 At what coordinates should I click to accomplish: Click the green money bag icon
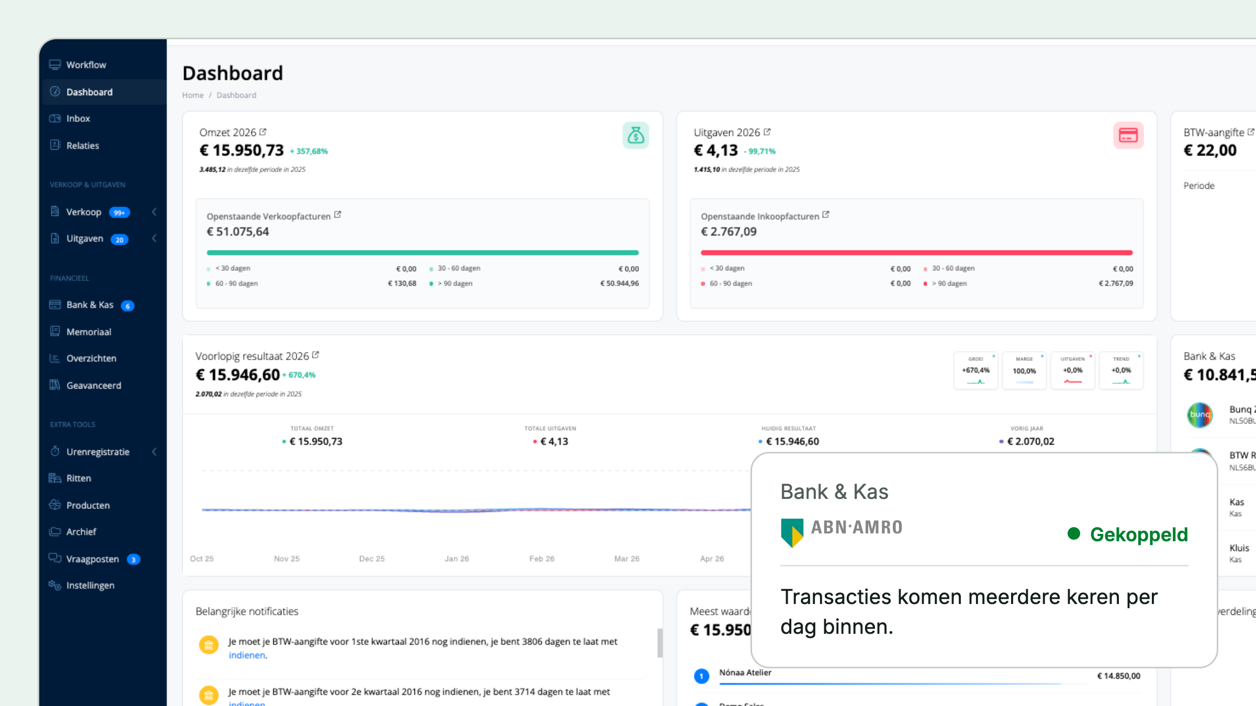[635, 135]
